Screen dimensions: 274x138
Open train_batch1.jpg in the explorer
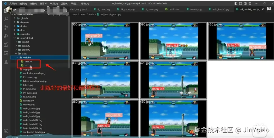click(x=31, y=112)
